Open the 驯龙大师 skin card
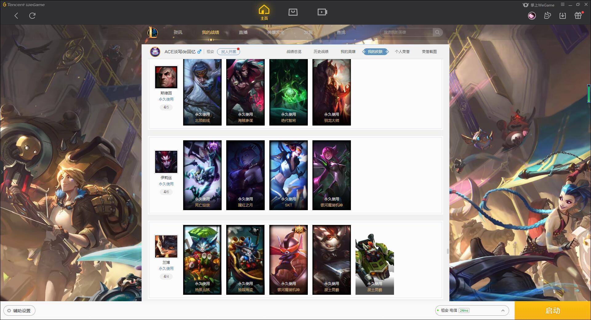The height and width of the screenshot is (320, 591). coord(332,92)
